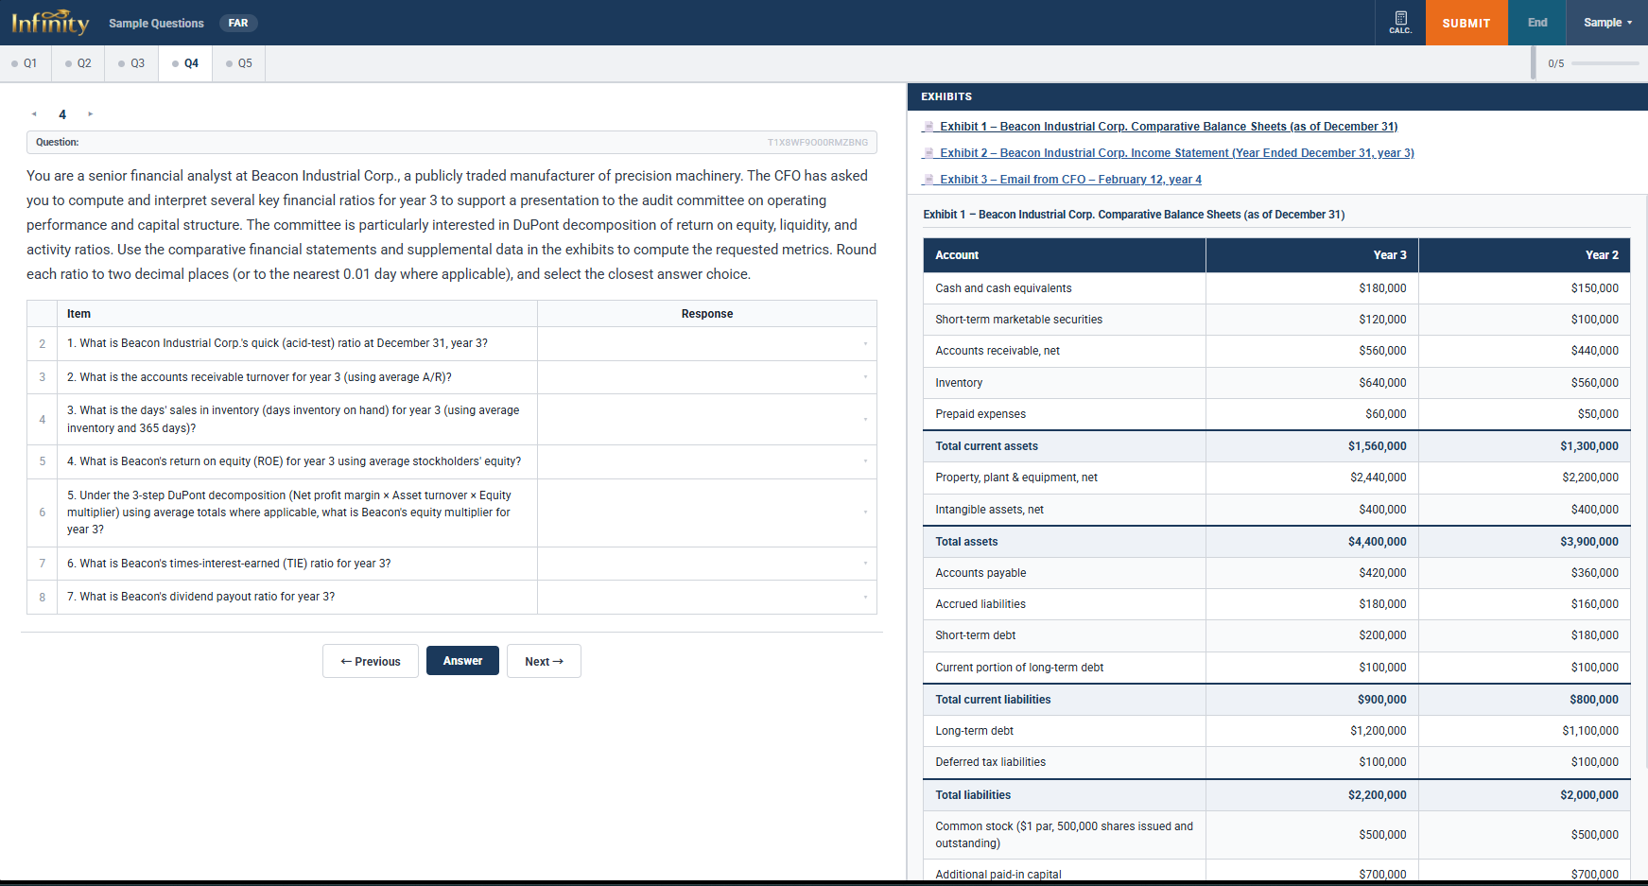Image resolution: width=1648 pixels, height=886 pixels.
Task: Click the FAR section badge
Action: coord(238,23)
